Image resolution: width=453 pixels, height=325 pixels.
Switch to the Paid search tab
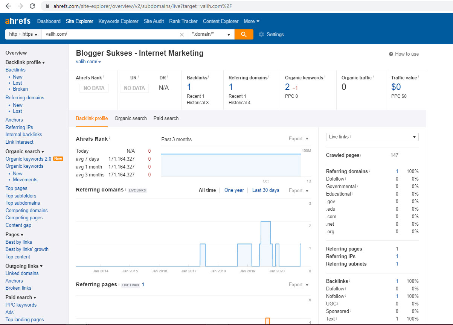[166, 118]
